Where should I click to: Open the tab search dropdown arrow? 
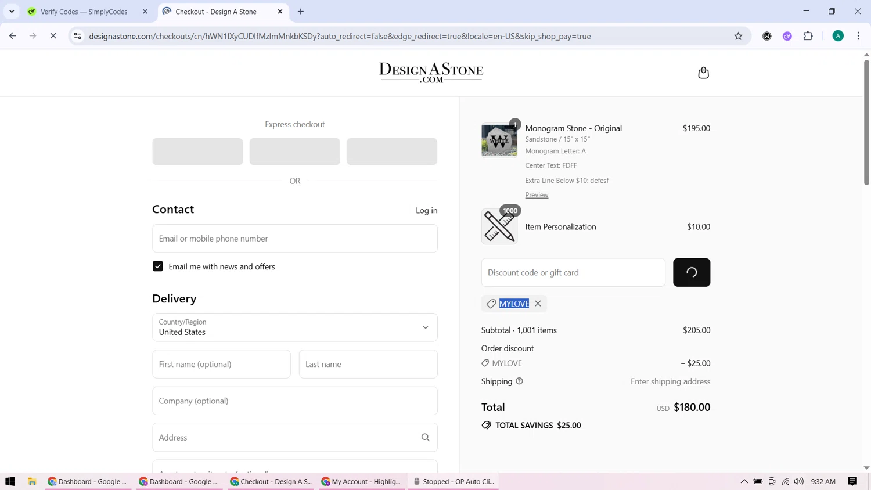click(12, 12)
